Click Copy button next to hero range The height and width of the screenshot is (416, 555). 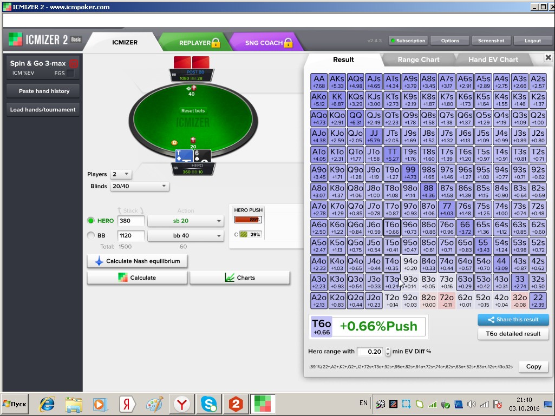point(533,366)
